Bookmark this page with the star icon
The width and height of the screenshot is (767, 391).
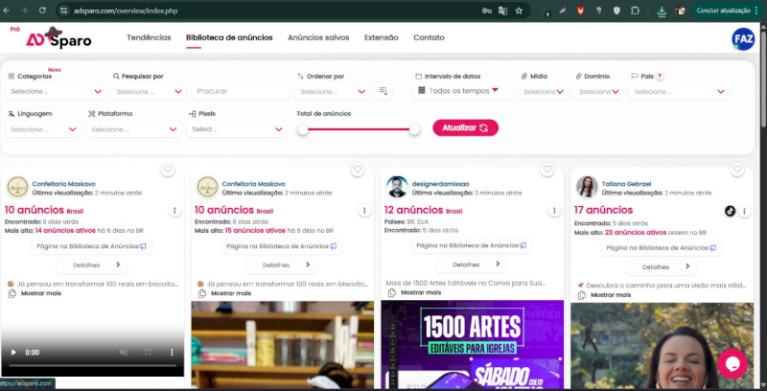coord(519,11)
